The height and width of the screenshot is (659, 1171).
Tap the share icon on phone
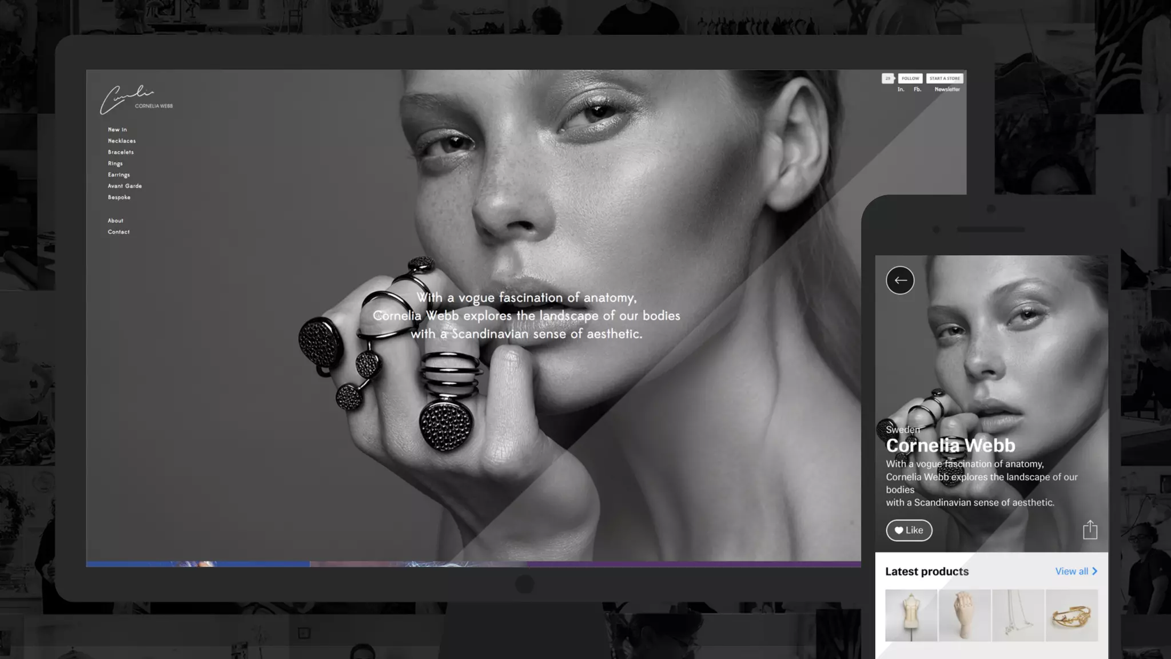point(1090,530)
